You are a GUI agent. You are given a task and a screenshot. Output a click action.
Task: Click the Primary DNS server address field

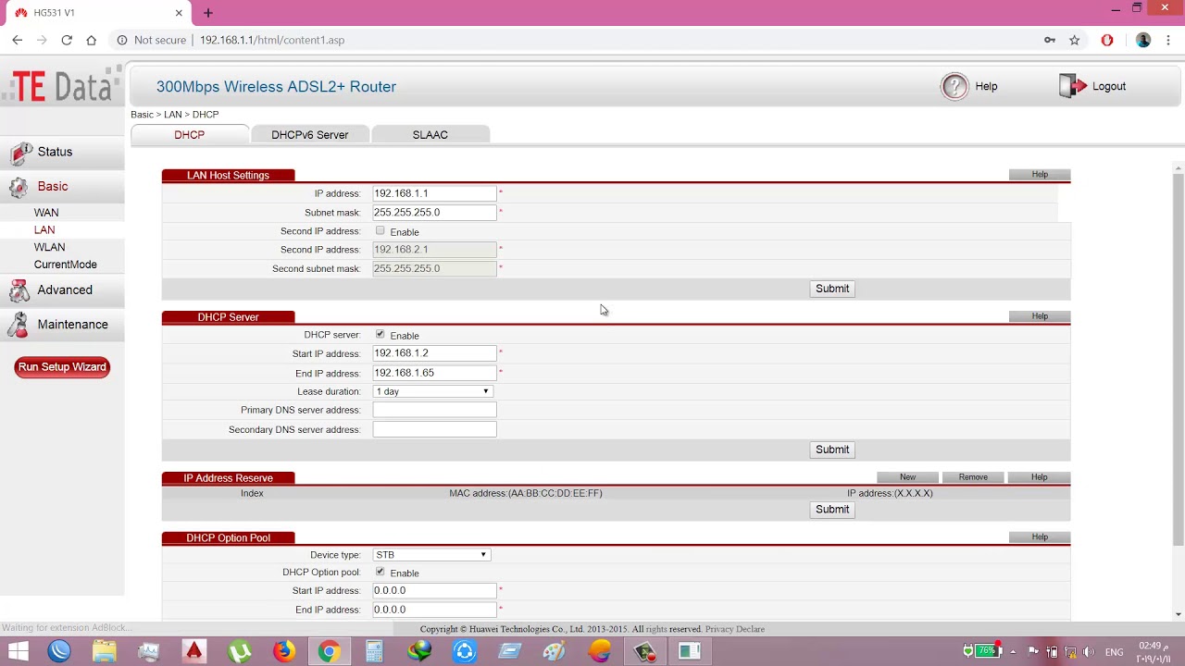435,410
